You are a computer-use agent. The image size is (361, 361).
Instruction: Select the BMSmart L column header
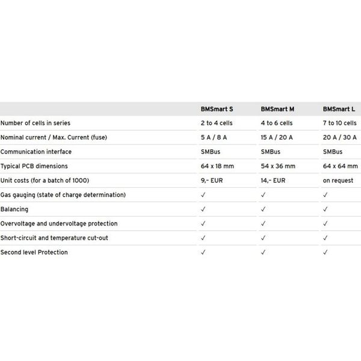[339, 109]
